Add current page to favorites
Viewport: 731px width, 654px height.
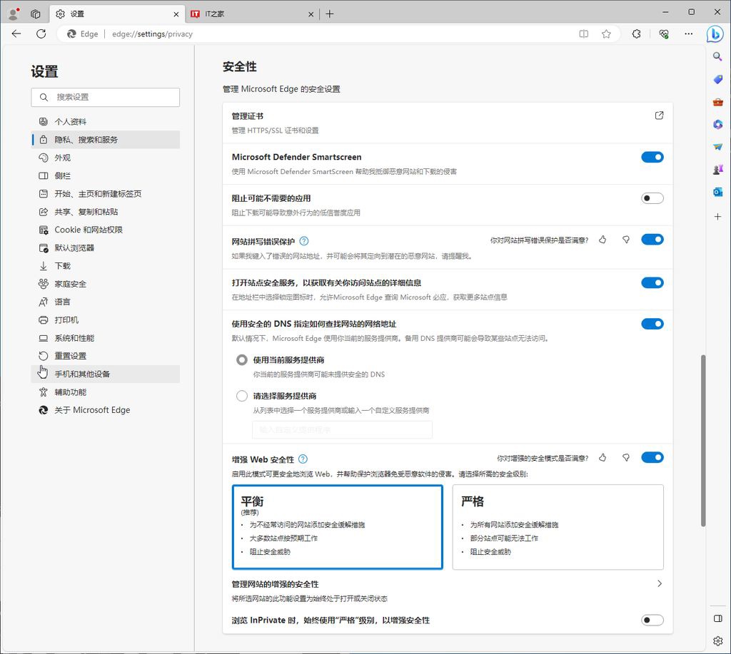(605, 34)
